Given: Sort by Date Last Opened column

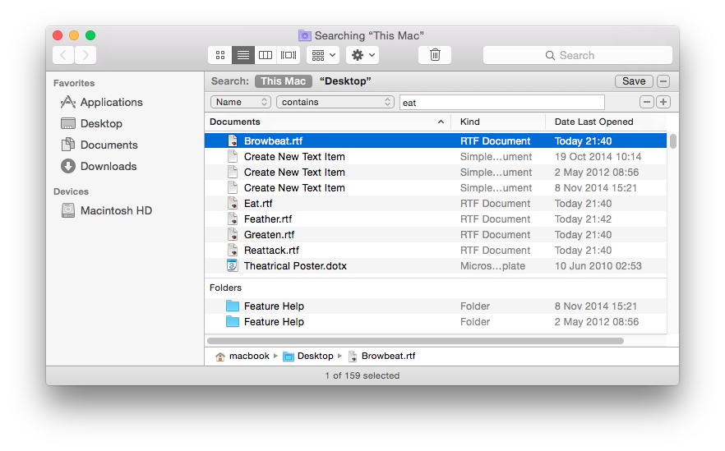Looking at the screenshot, I should tap(606, 122).
